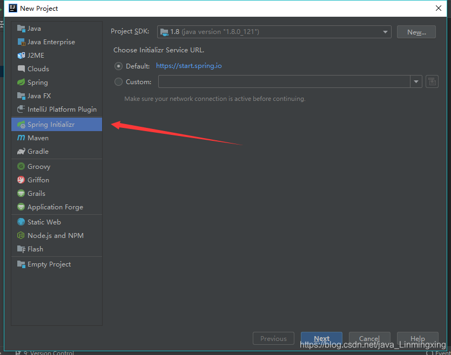Select the Static Web label
Image resolution: width=451 pixels, height=355 pixels.
pyautogui.click(x=44, y=222)
